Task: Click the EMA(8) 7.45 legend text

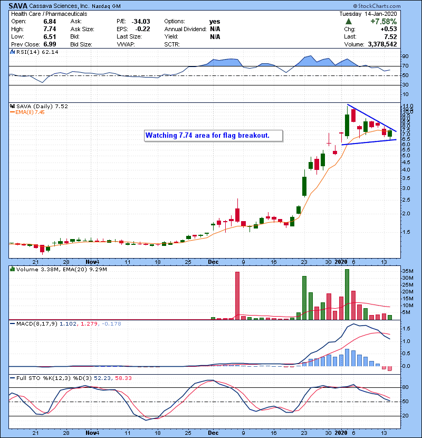Action: coord(30,112)
